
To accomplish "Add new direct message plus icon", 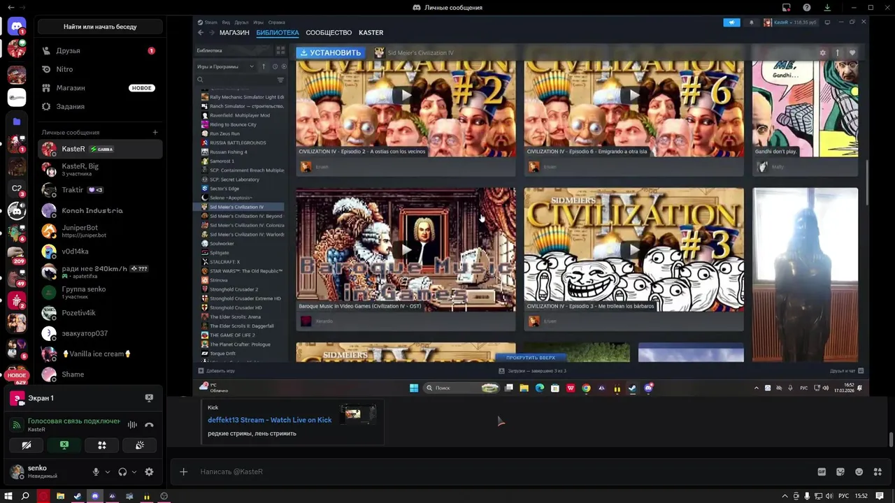I will pos(155,132).
